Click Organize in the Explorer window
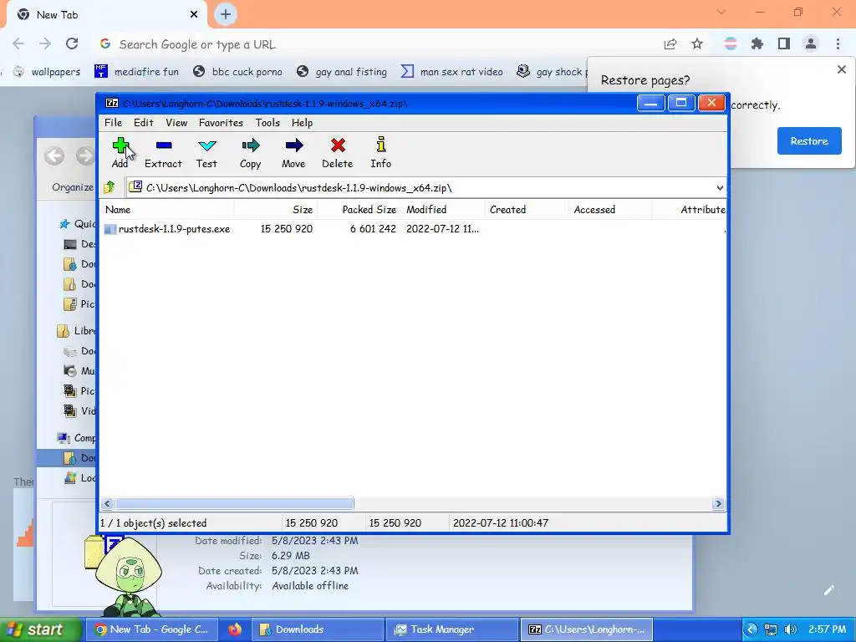 pyautogui.click(x=73, y=187)
